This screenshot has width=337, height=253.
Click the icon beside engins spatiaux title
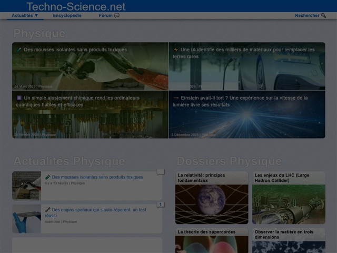pos(47,210)
